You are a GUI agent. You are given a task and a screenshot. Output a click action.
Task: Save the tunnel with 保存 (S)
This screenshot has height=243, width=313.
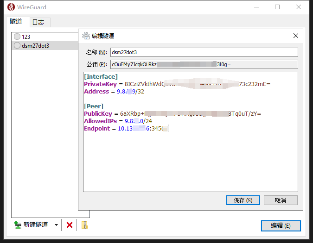[243, 200]
